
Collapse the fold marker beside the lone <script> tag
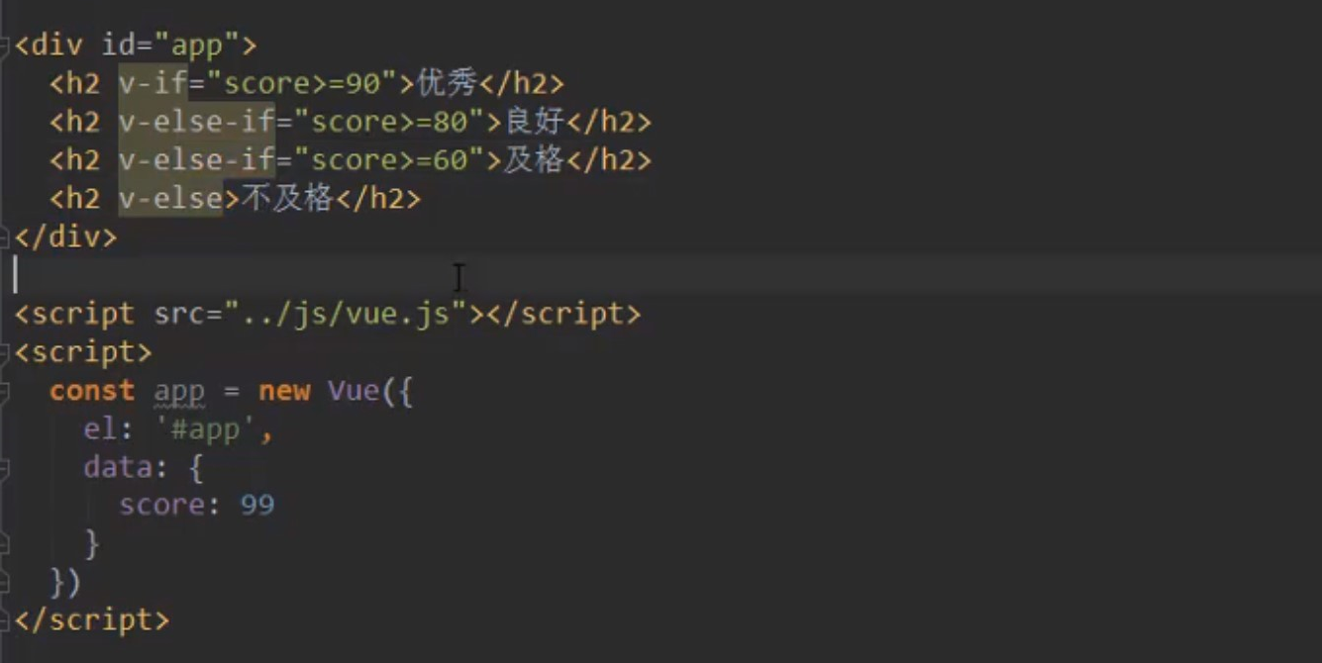pos(5,352)
